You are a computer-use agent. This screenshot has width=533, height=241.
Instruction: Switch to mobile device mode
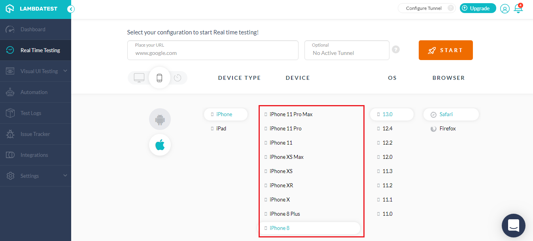point(159,78)
